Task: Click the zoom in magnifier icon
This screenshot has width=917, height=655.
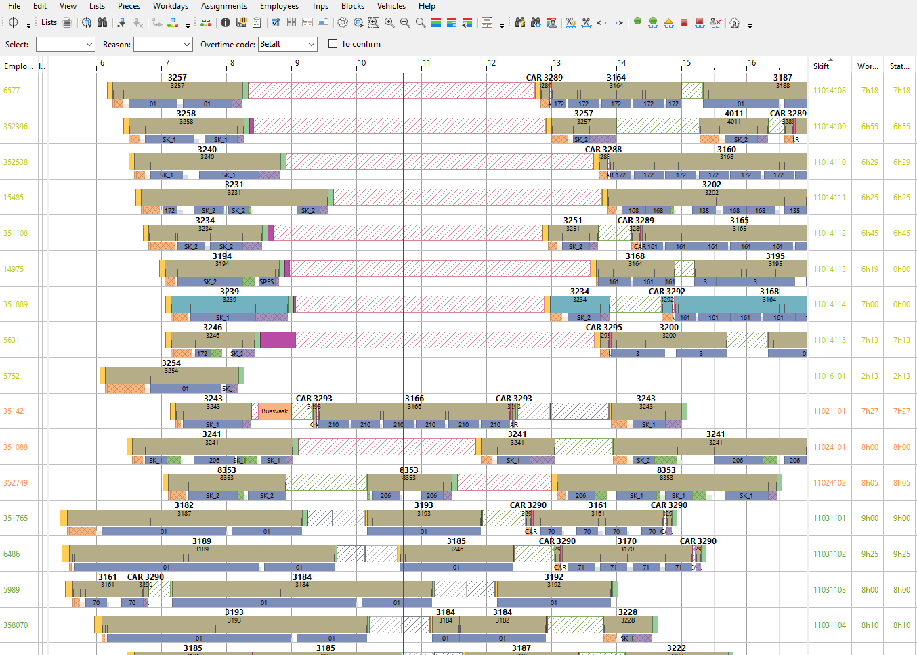Action: point(389,22)
